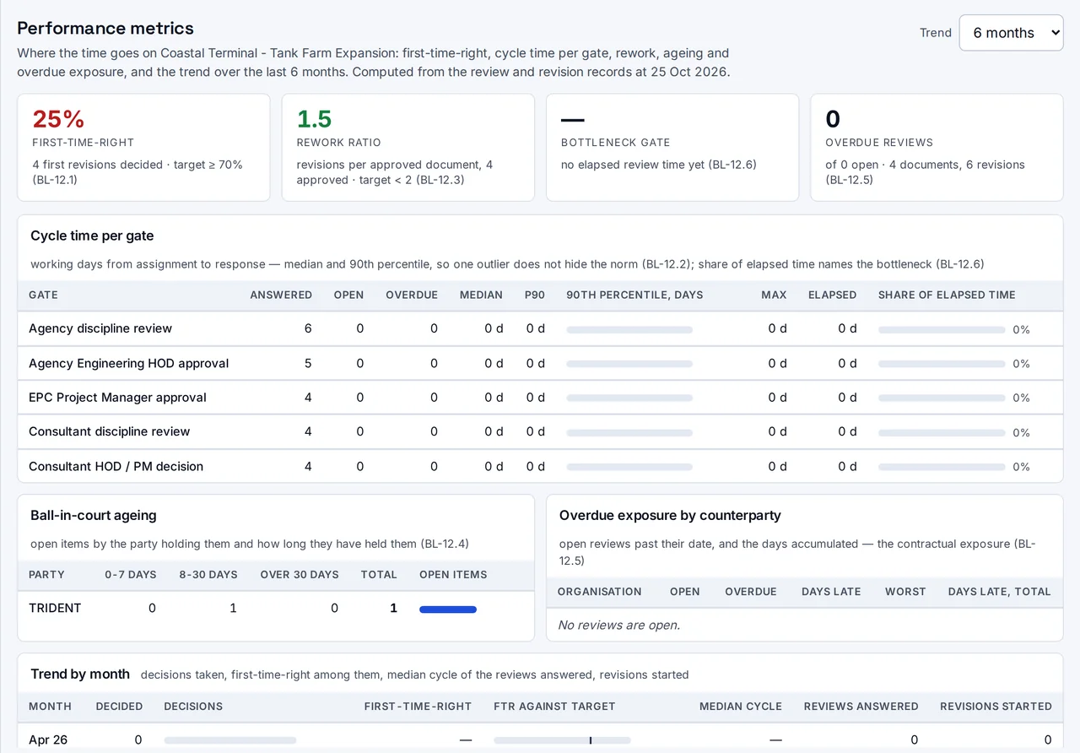Click 90th percentile bar for Agency discipline review
This screenshot has width=1080, height=753.
pyautogui.click(x=629, y=329)
